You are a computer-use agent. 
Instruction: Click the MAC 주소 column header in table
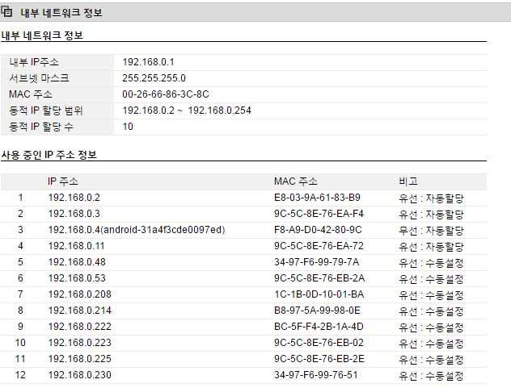click(296, 181)
